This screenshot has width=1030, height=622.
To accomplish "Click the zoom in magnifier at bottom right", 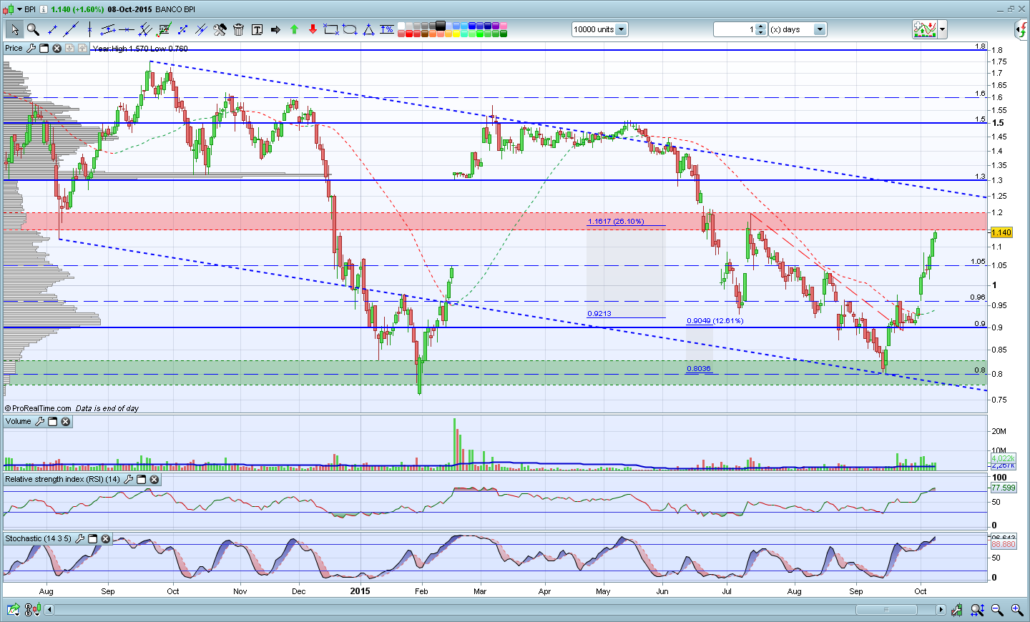I will click(1016, 610).
